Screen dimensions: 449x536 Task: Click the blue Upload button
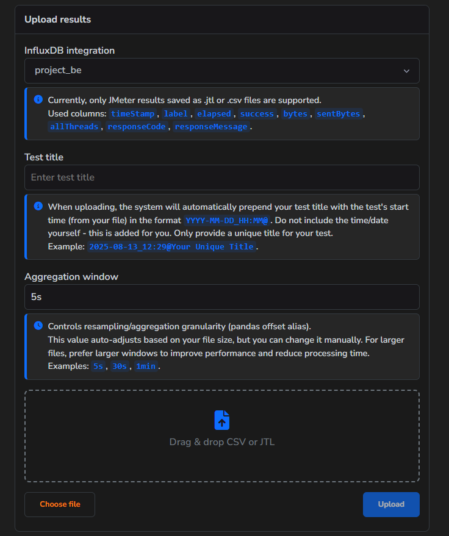point(391,504)
